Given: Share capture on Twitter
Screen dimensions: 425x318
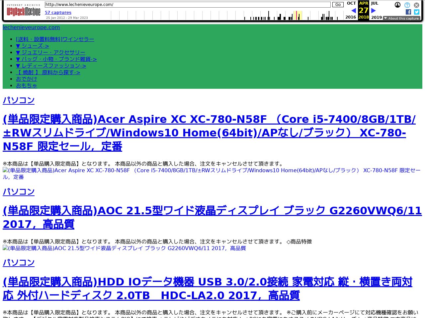Looking at the screenshot, I should click(x=417, y=12).
